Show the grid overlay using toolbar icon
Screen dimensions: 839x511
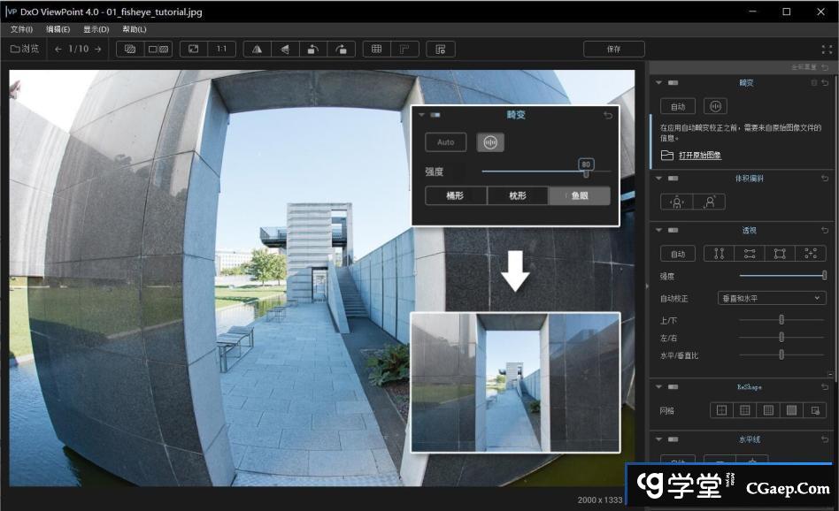coord(376,50)
